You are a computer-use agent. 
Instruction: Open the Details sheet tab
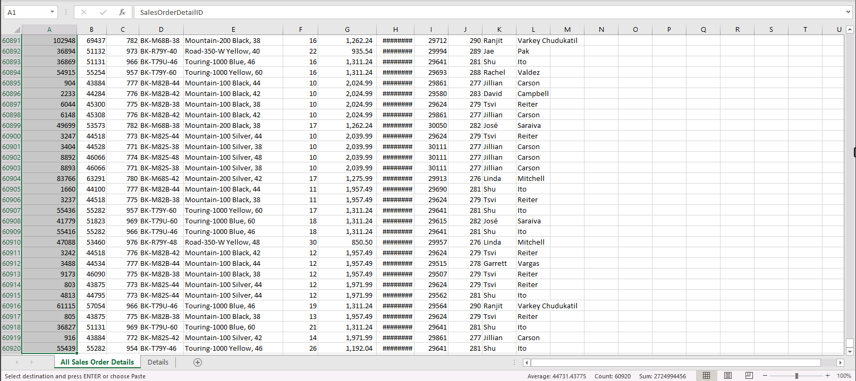point(158,362)
